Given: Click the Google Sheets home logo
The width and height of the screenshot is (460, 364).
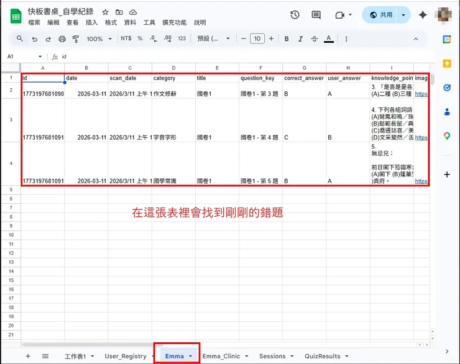Looking at the screenshot, I should (x=16, y=16).
